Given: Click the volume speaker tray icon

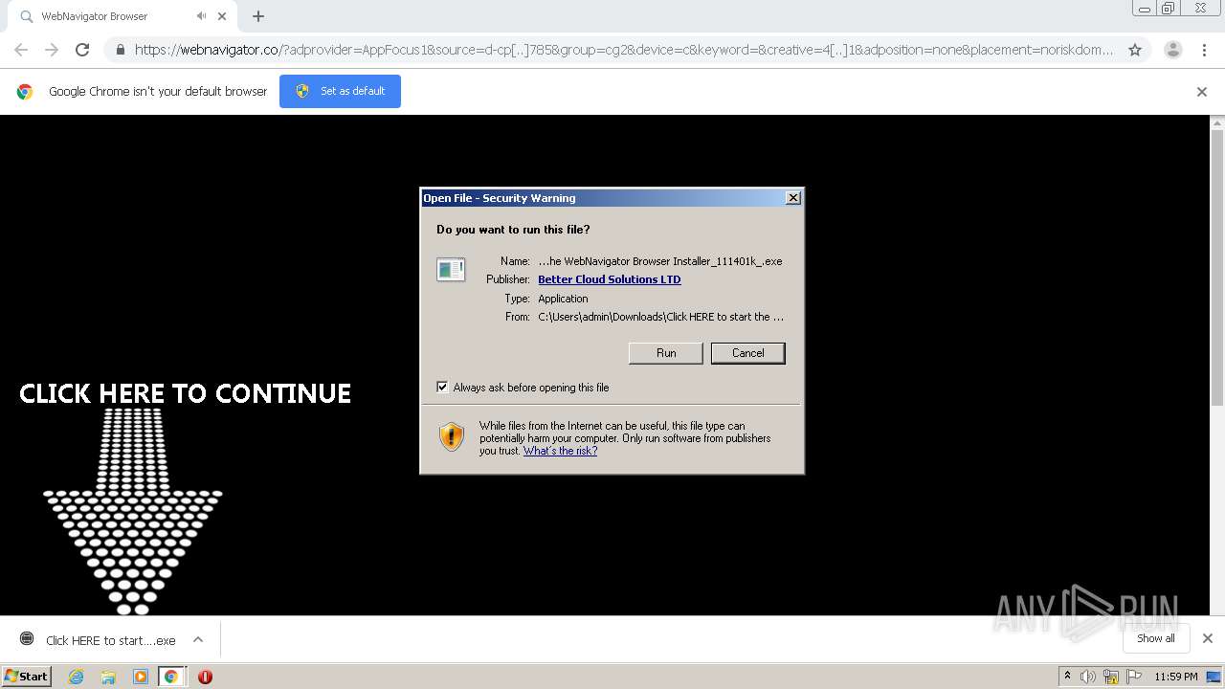Looking at the screenshot, I should tap(1088, 677).
